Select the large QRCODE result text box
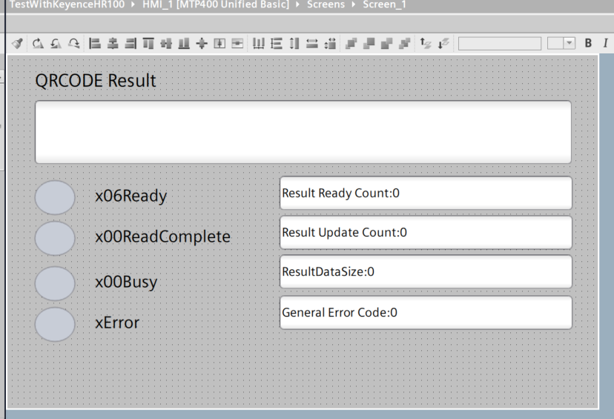The width and height of the screenshot is (614, 419). click(303, 132)
